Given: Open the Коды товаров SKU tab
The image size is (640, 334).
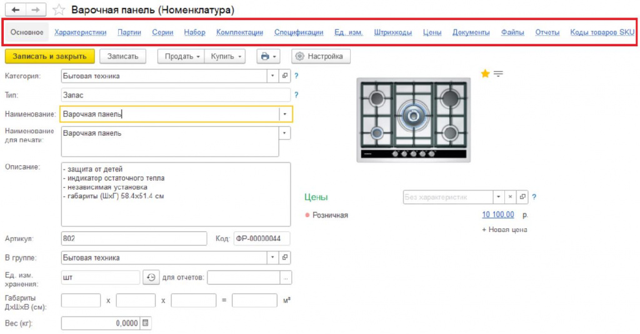Looking at the screenshot, I should 602,33.
